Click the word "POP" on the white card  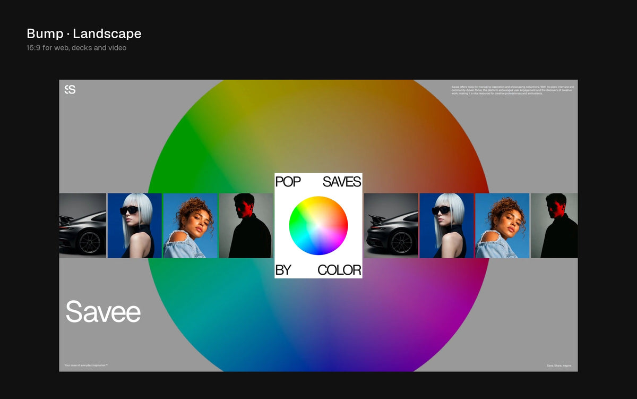click(288, 182)
